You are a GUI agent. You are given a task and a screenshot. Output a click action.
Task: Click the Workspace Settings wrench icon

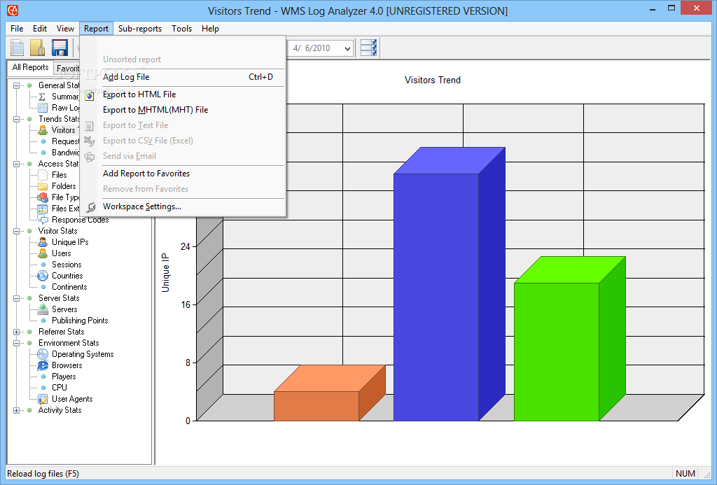pyautogui.click(x=90, y=207)
